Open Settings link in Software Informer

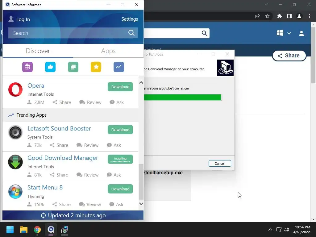pyautogui.click(x=130, y=19)
